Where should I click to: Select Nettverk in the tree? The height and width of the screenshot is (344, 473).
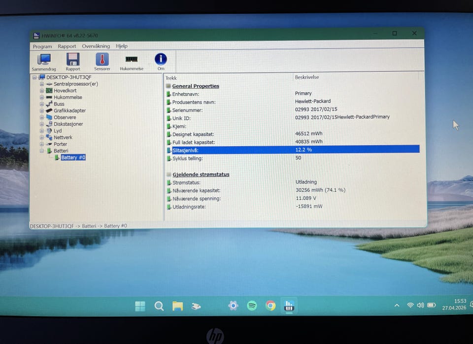(63, 138)
